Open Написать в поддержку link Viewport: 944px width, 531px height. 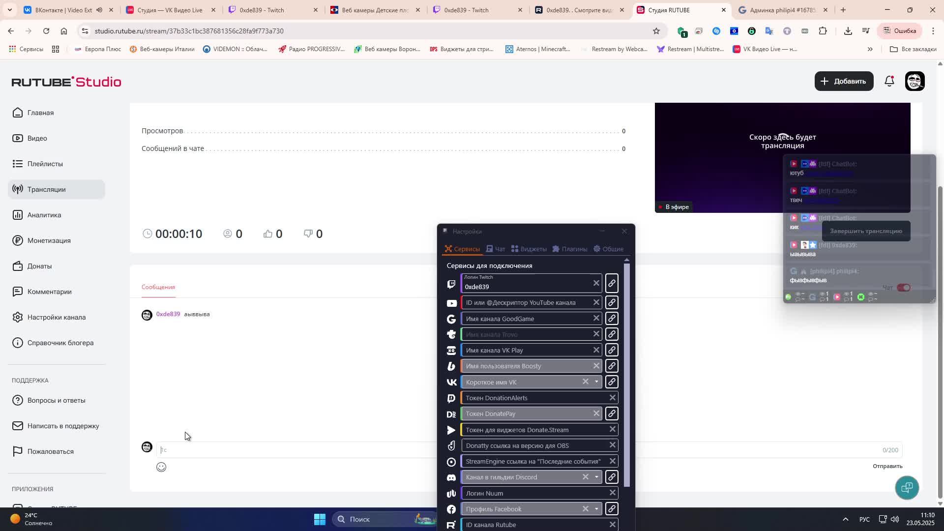57,426
